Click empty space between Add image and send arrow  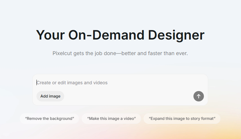pos(129,96)
